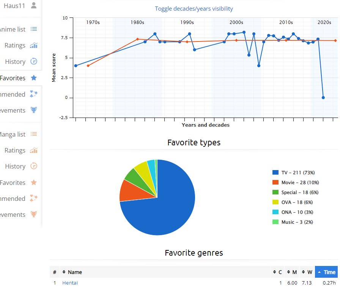Toggle TV slice via legend entry

click(x=294, y=173)
